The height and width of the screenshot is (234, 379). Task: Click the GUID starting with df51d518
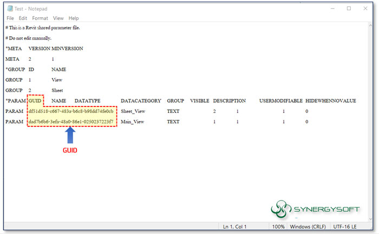tap(71, 111)
